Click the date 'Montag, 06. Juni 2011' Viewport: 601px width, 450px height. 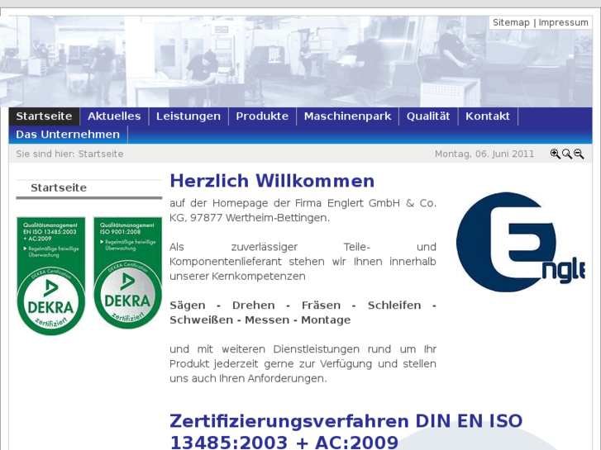pos(484,154)
